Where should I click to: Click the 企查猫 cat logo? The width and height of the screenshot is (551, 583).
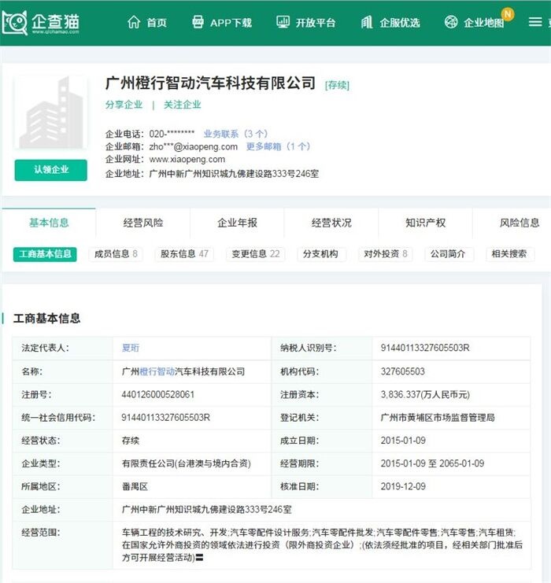click(x=15, y=23)
